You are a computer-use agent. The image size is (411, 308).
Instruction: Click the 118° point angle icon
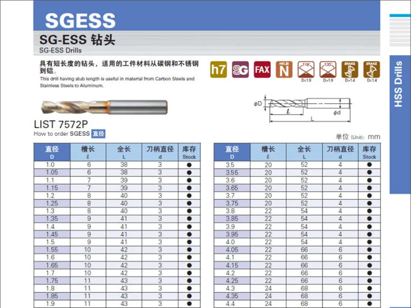[x=306, y=69]
